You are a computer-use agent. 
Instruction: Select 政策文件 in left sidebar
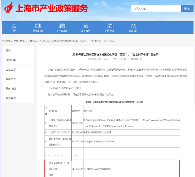pos(11,79)
